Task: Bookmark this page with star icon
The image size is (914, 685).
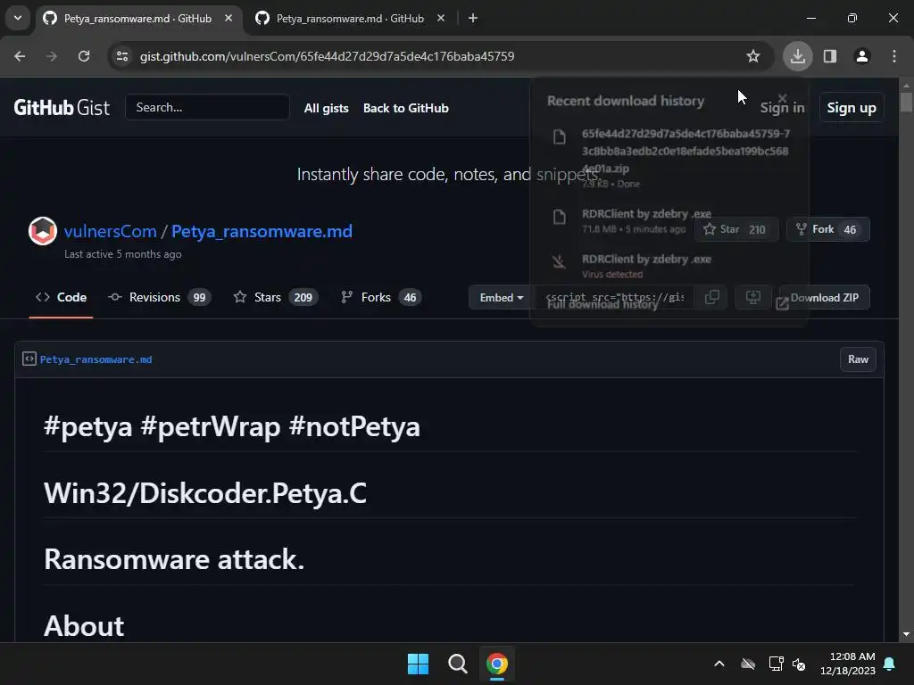Action: click(x=753, y=56)
